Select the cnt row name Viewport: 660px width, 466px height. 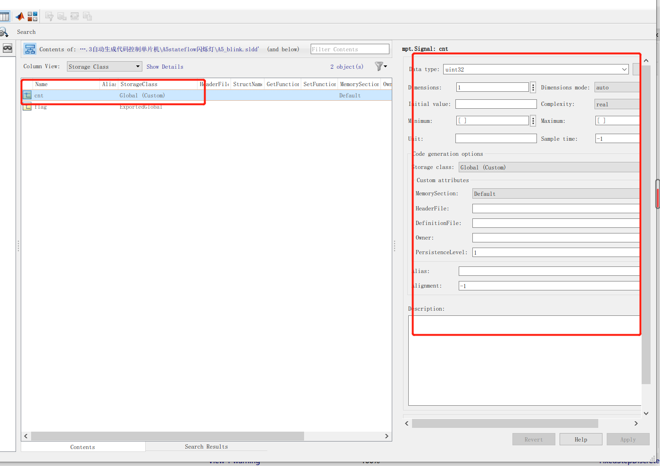click(x=39, y=96)
